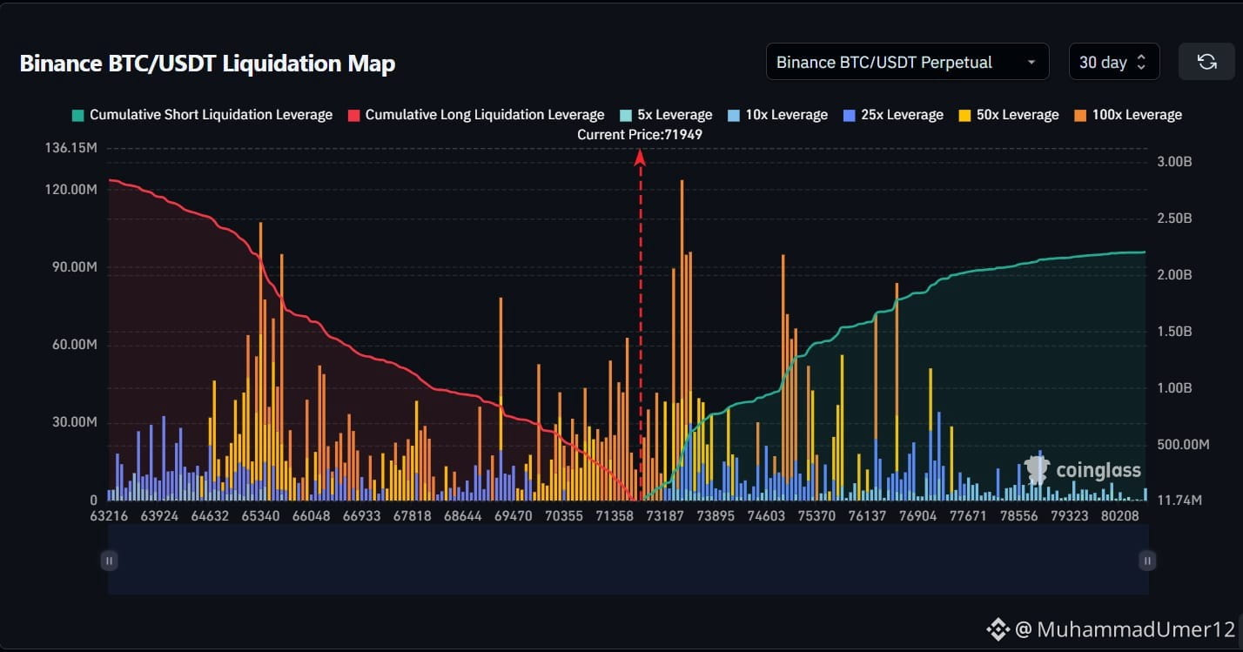This screenshot has width=1243, height=652.
Task: Click the 78556 price axis label
Action: [1018, 516]
